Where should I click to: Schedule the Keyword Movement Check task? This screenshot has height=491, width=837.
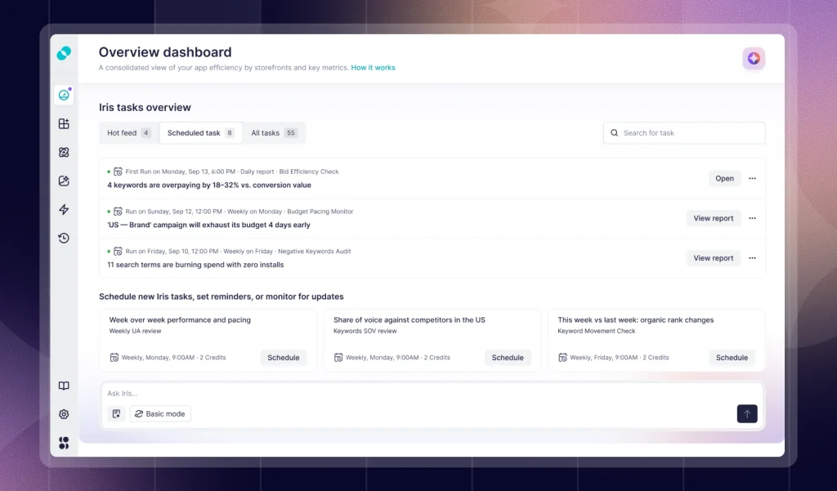tap(732, 358)
